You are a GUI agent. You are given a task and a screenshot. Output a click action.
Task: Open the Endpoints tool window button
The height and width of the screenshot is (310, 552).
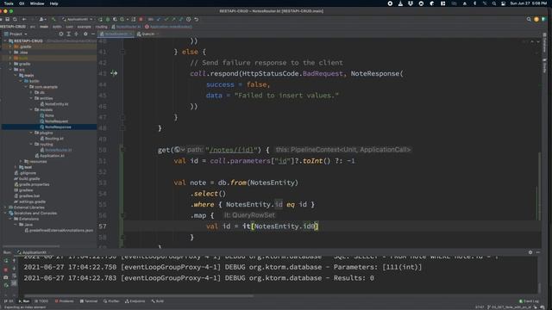point(135,301)
